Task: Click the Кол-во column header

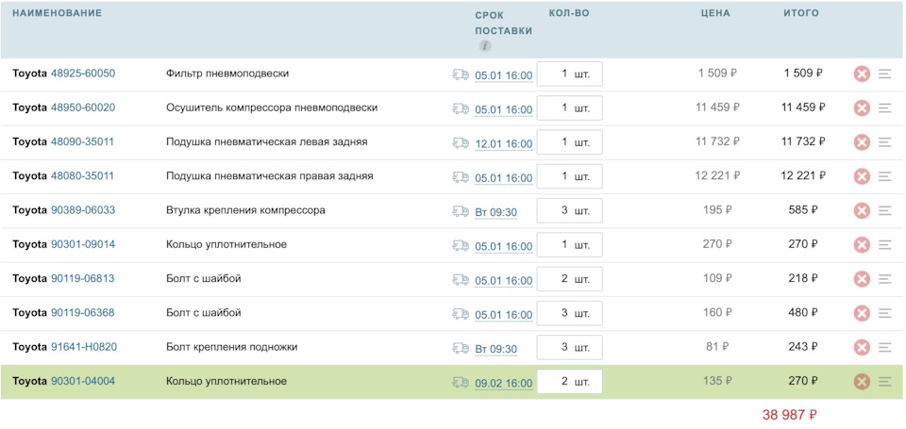Action: coord(569,12)
